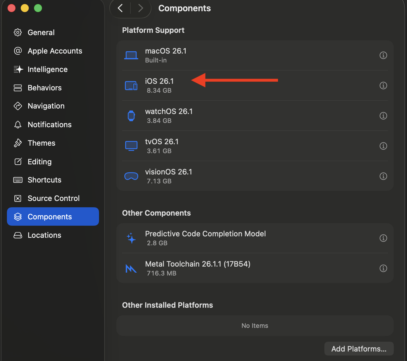The image size is (407, 361).
Task: Show info for Predictive Code Completion Model
Action: tap(383, 238)
